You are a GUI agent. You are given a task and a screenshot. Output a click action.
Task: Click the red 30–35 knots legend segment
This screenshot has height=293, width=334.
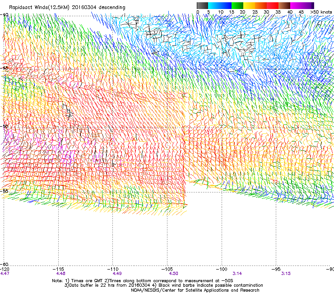pyautogui.click(x=273, y=5)
